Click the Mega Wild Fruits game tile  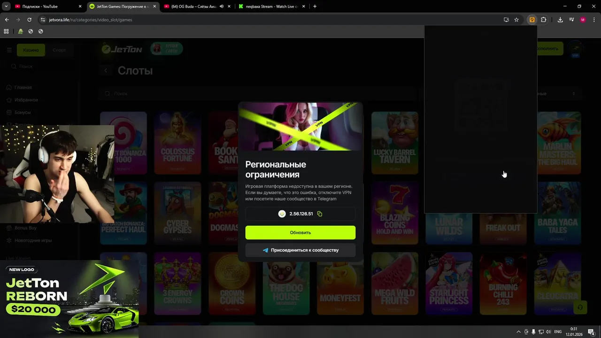click(394, 283)
